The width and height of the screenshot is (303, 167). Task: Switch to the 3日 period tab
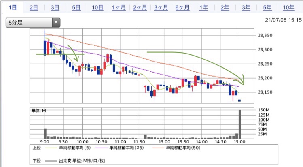[x=55, y=8]
